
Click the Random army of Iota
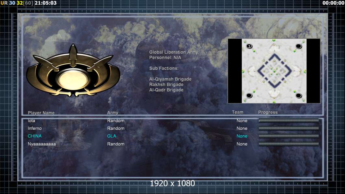[116, 121]
